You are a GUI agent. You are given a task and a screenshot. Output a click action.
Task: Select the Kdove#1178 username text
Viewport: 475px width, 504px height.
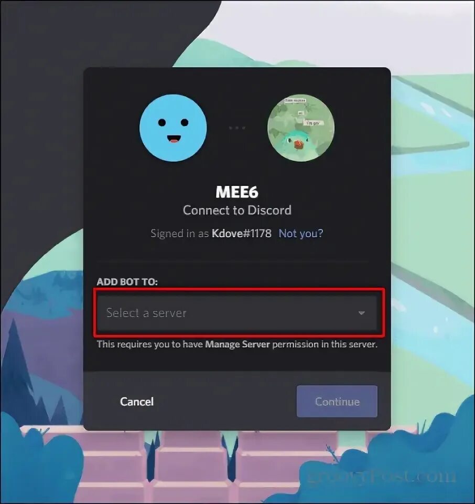pyautogui.click(x=241, y=233)
